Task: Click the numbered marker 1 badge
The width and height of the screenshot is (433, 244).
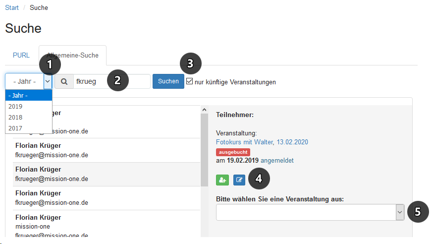Action: pyautogui.click(x=49, y=64)
